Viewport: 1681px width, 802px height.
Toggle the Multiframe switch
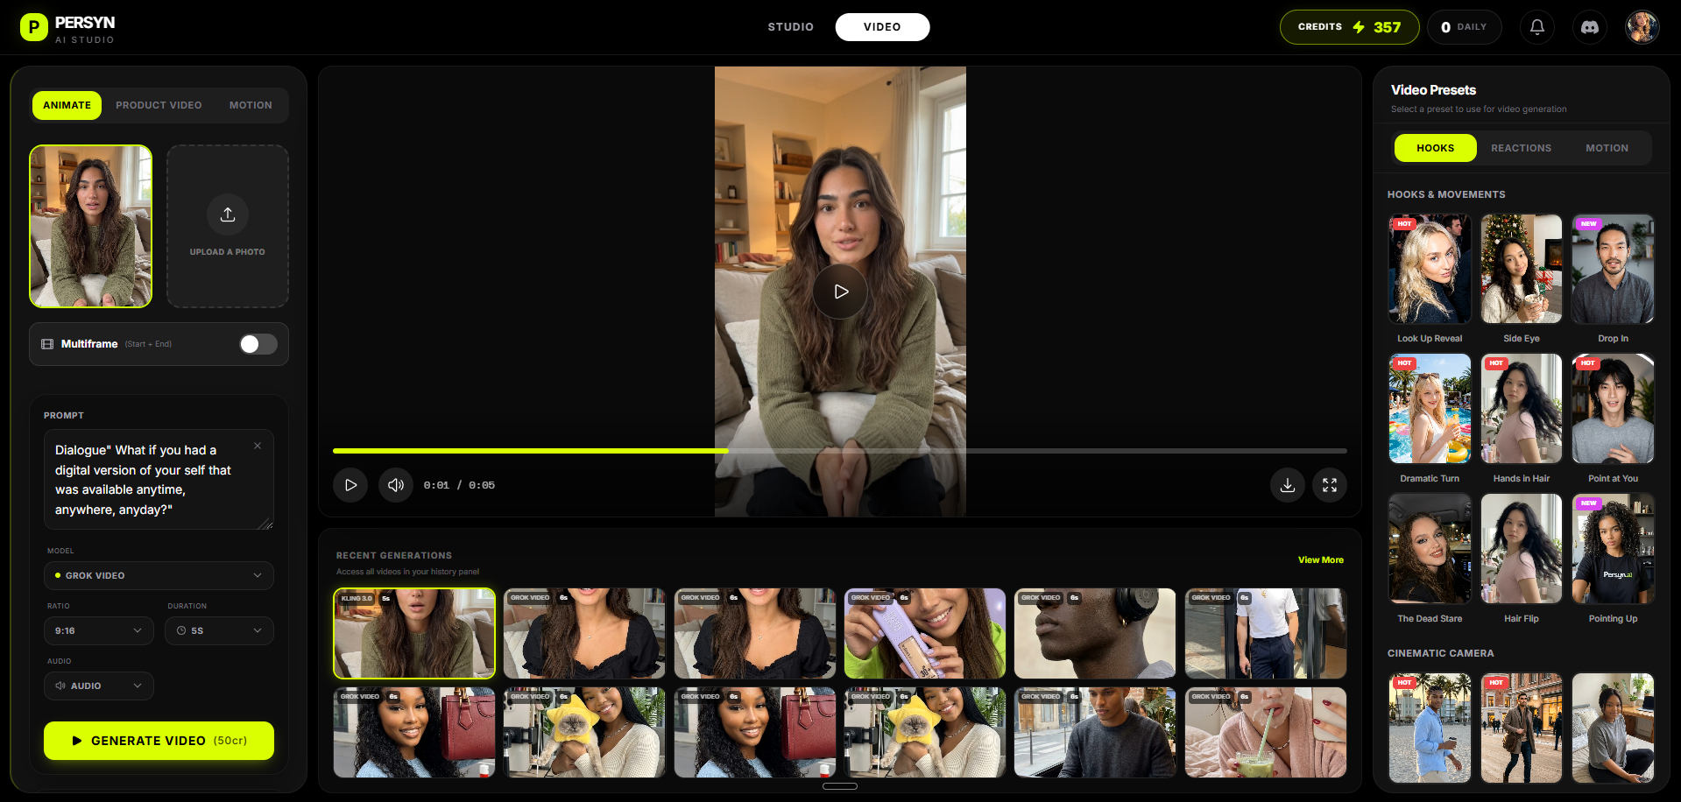coord(258,344)
